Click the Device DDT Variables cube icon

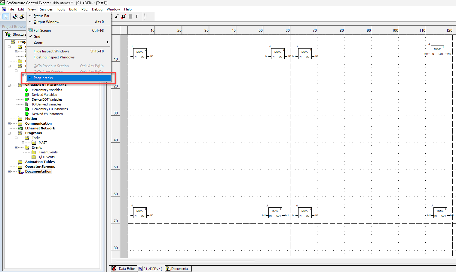[x=26, y=99]
